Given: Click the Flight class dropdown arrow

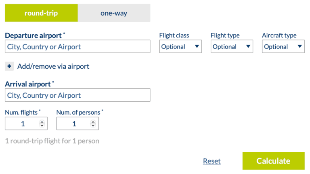Looking at the screenshot, I should click(x=197, y=47).
